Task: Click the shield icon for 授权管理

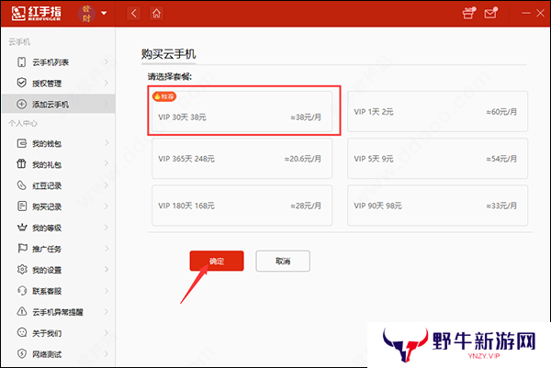Action: [21, 83]
